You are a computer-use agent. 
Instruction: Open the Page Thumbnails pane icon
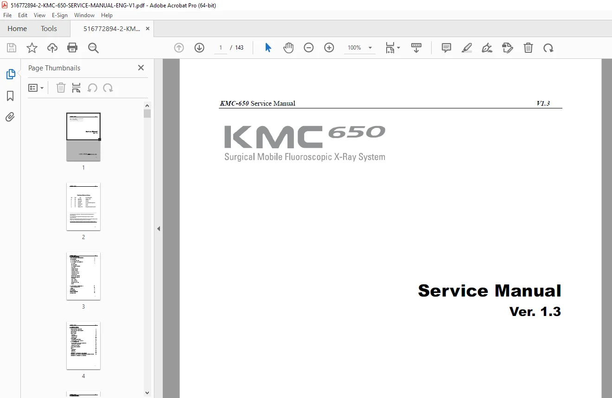coord(10,74)
